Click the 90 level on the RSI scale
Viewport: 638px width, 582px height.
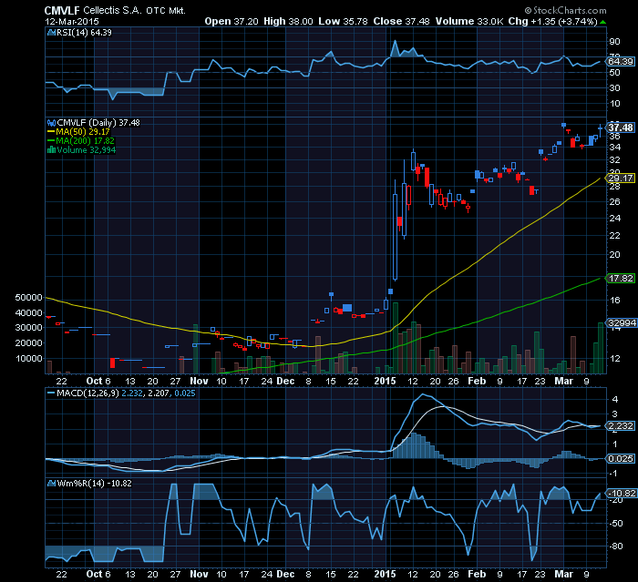(614, 42)
